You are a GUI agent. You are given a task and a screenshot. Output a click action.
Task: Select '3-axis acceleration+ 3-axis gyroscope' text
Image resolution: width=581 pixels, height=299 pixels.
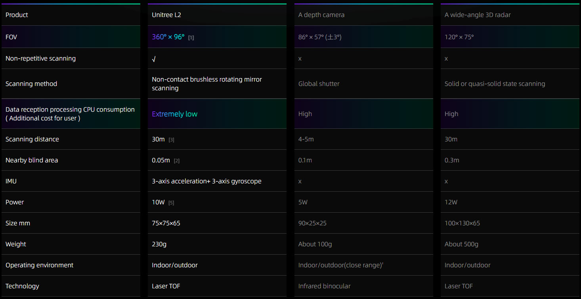click(206, 181)
